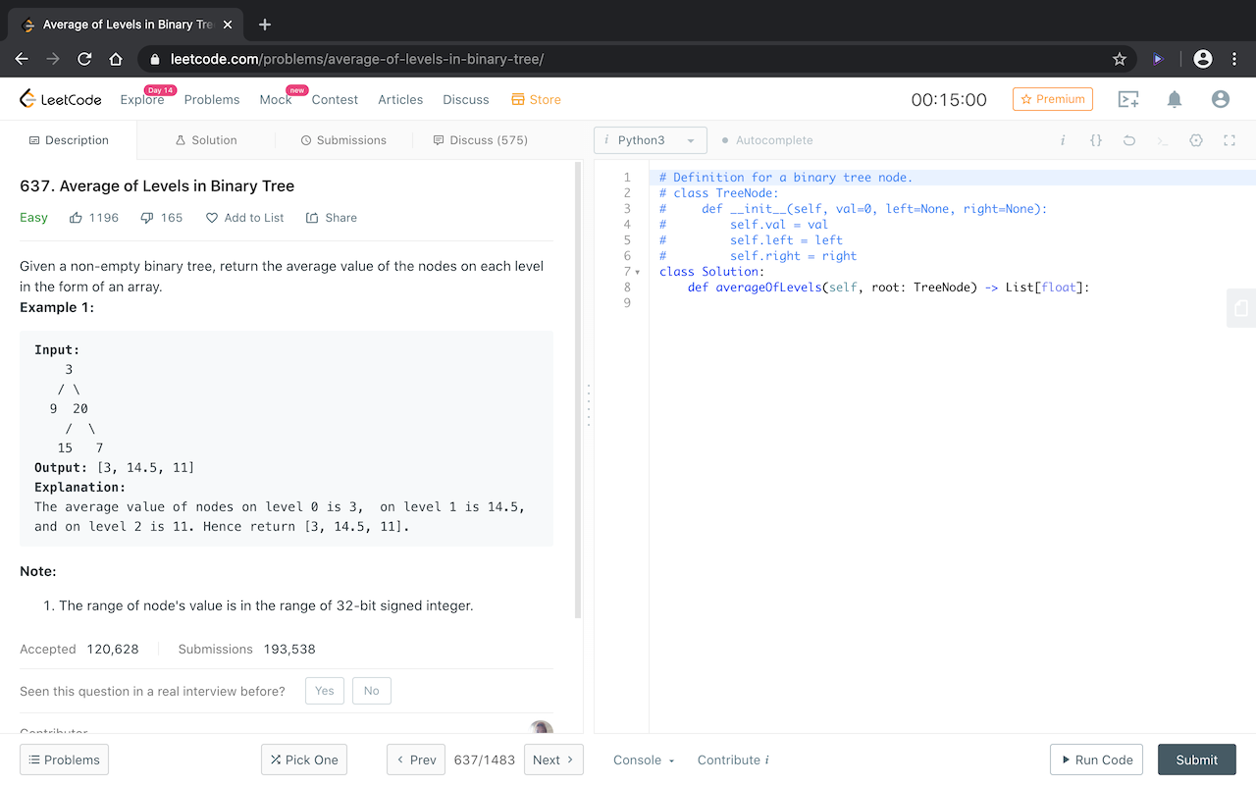Open the playground icon next to Premium
Screen dimensions: 1256x785
tap(1128, 99)
